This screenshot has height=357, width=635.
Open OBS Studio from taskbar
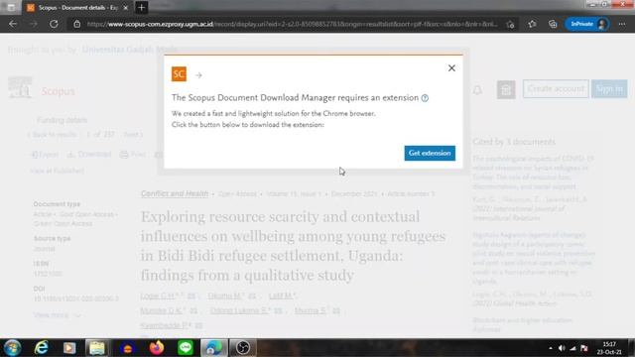tap(243, 348)
